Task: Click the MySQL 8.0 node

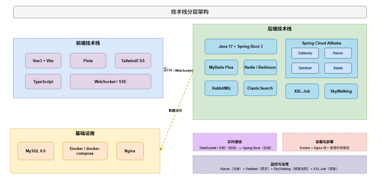Action: (x=36, y=151)
